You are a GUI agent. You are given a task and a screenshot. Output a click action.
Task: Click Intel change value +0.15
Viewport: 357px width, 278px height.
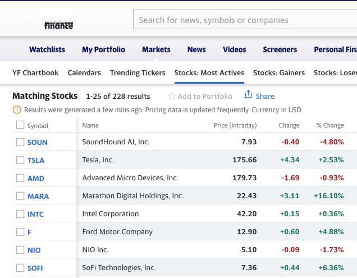pos(290,214)
